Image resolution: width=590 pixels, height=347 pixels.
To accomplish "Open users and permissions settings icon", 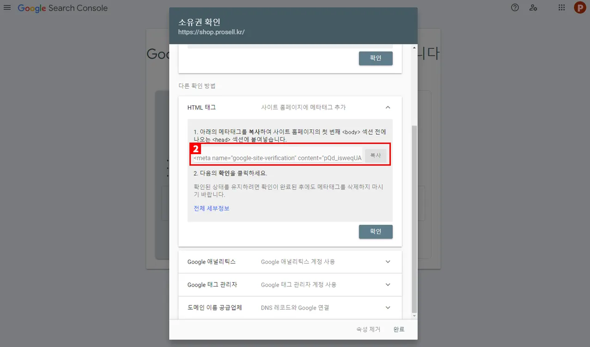I will click(x=533, y=7).
